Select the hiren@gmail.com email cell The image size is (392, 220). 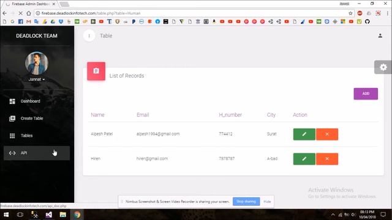coord(152,158)
